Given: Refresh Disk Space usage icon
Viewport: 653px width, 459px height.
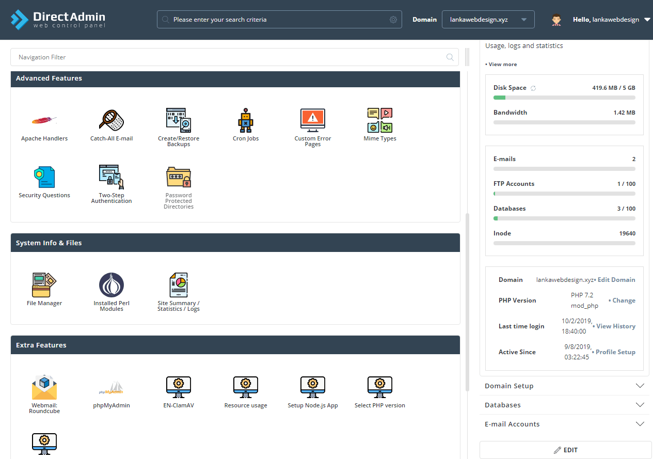Looking at the screenshot, I should [533, 88].
